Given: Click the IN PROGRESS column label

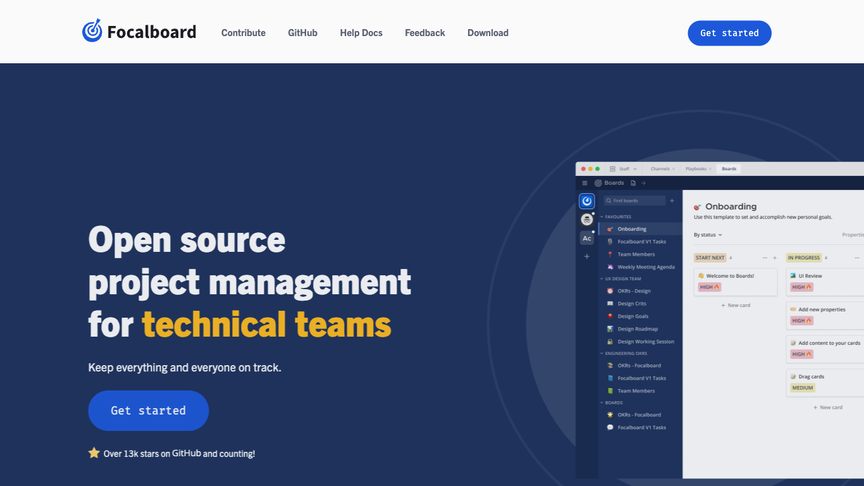Looking at the screenshot, I should pos(804,258).
